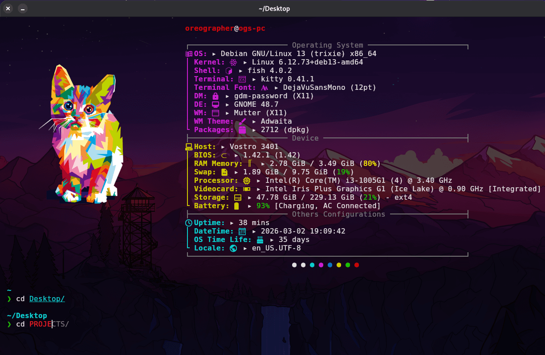The width and height of the screenshot is (545, 355).
Task: Click the drive icon beside Storage
Action: (238, 198)
